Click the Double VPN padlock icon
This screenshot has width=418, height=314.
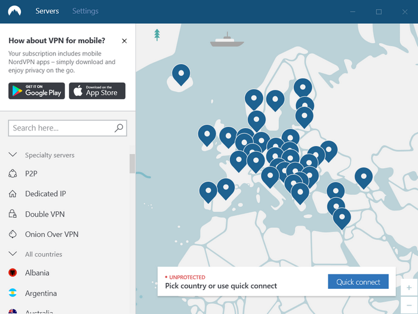coord(13,214)
